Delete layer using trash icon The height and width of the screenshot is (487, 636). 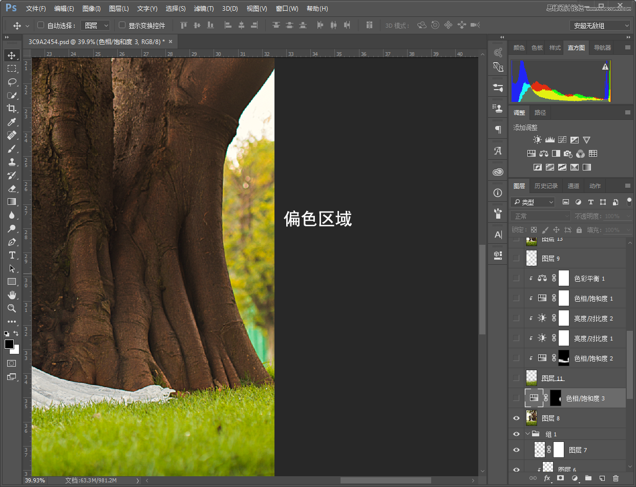(616, 478)
